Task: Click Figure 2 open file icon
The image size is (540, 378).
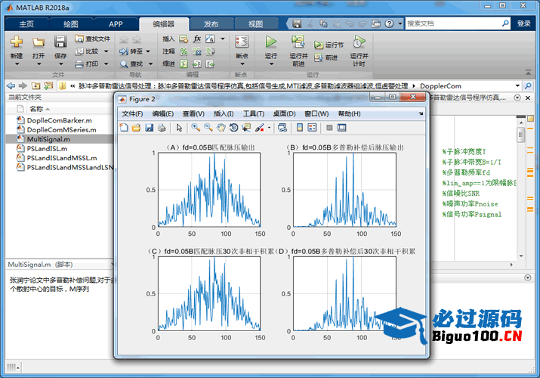Action: pos(137,128)
